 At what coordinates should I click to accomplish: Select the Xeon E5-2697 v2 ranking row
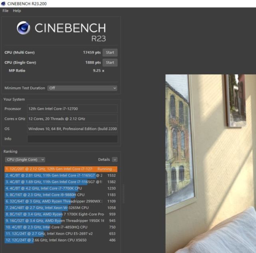(61, 234)
